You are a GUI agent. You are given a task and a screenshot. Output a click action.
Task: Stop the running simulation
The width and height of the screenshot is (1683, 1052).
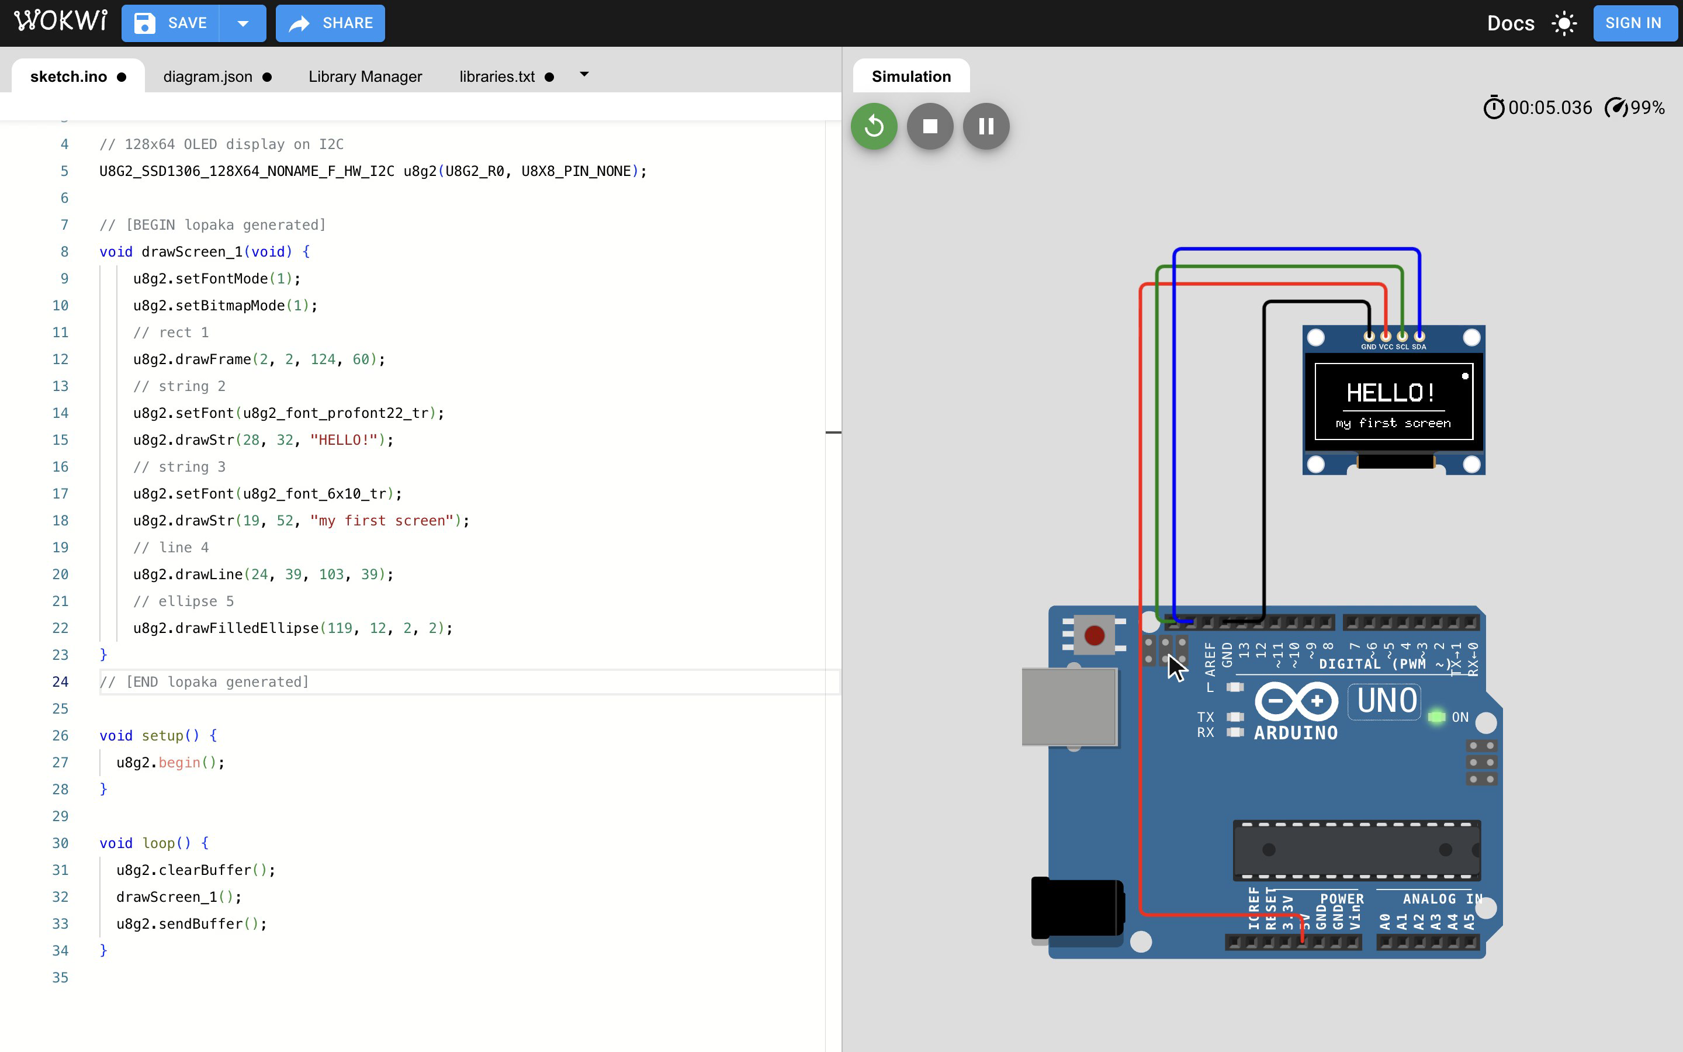click(x=930, y=126)
